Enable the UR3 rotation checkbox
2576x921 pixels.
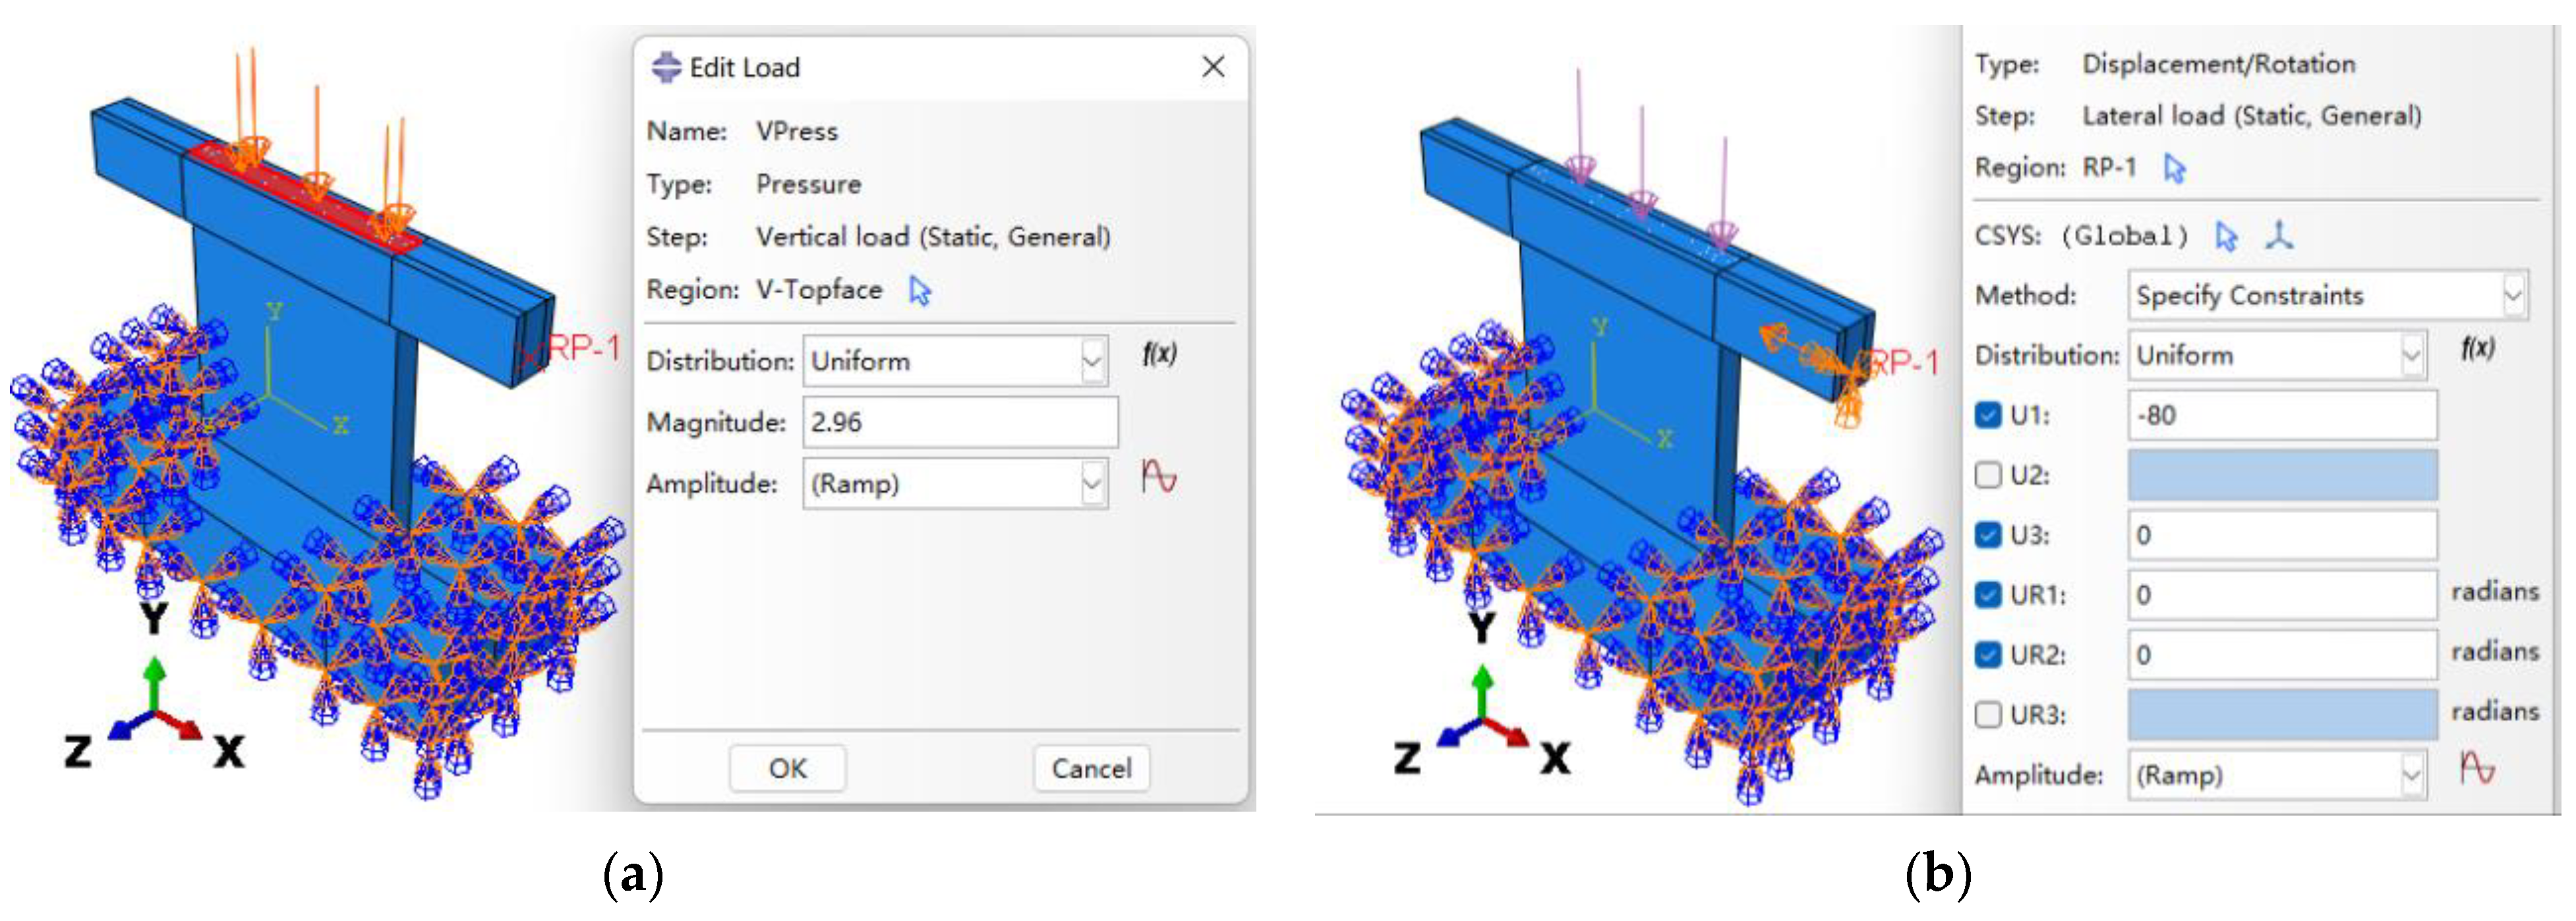[x=1988, y=715]
